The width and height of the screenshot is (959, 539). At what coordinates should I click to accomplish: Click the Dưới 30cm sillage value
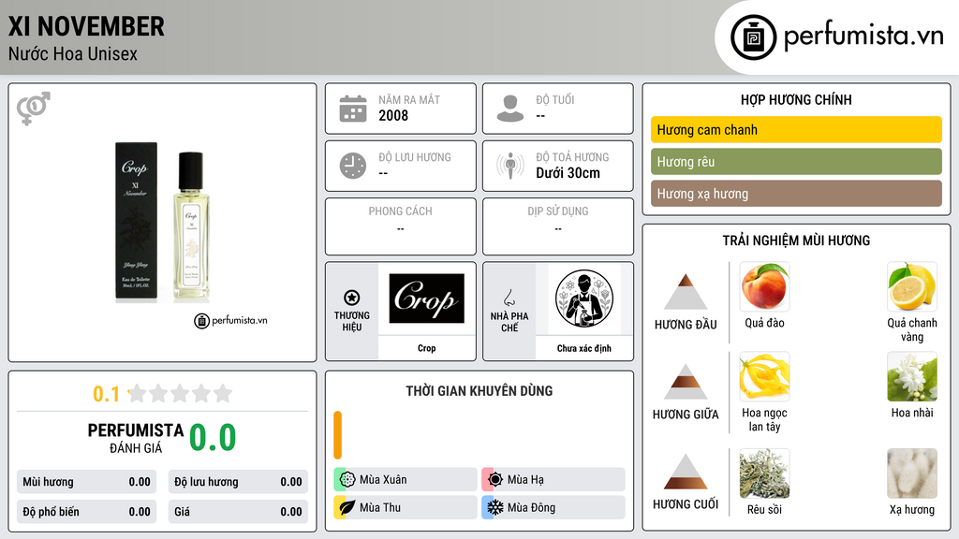pyautogui.click(x=568, y=173)
